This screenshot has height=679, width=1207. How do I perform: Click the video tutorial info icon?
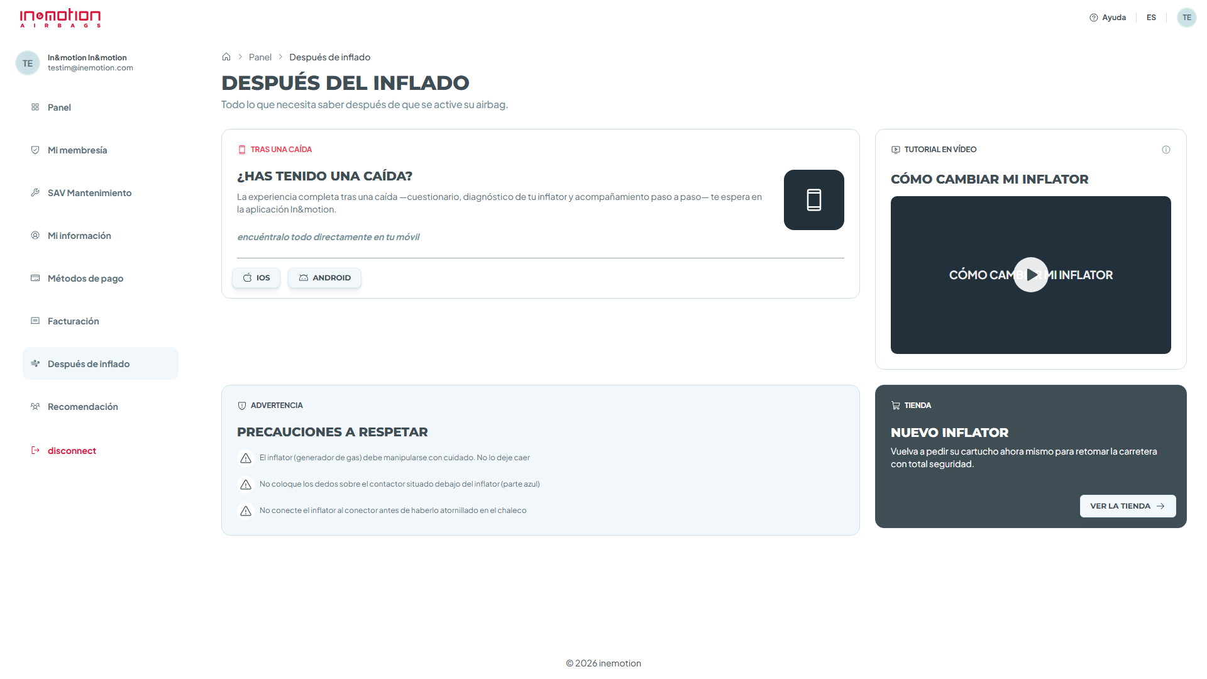[1166, 150]
